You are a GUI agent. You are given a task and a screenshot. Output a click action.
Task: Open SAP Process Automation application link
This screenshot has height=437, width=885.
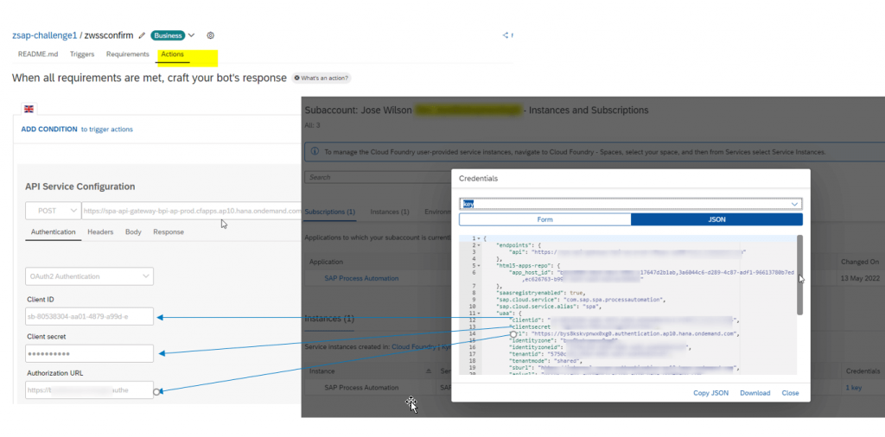pyautogui.click(x=361, y=279)
